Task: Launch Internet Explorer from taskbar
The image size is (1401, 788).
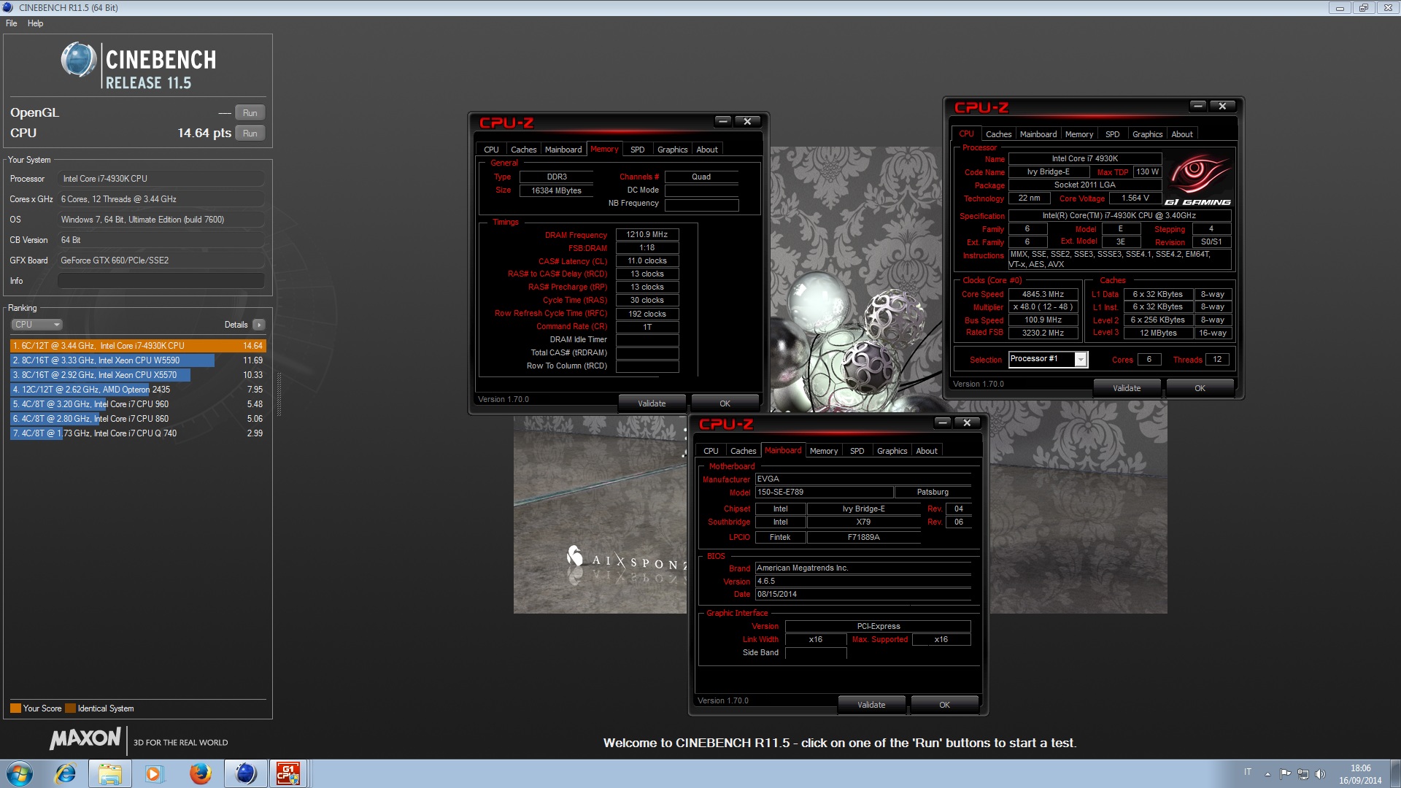Action: point(66,773)
